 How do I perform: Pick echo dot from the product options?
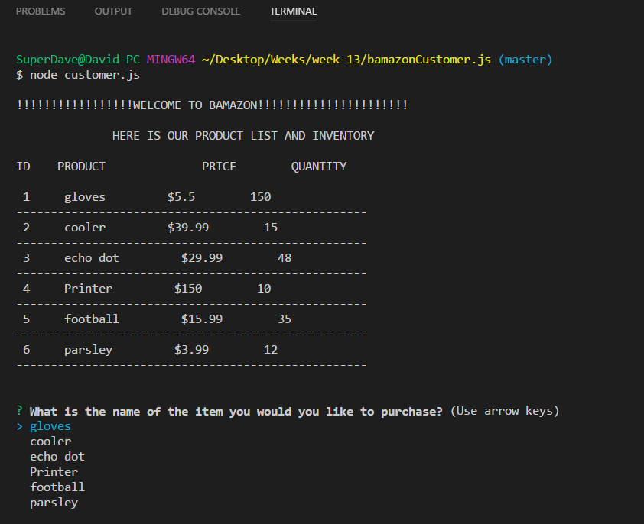pyautogui.click(x=57, y=456)
